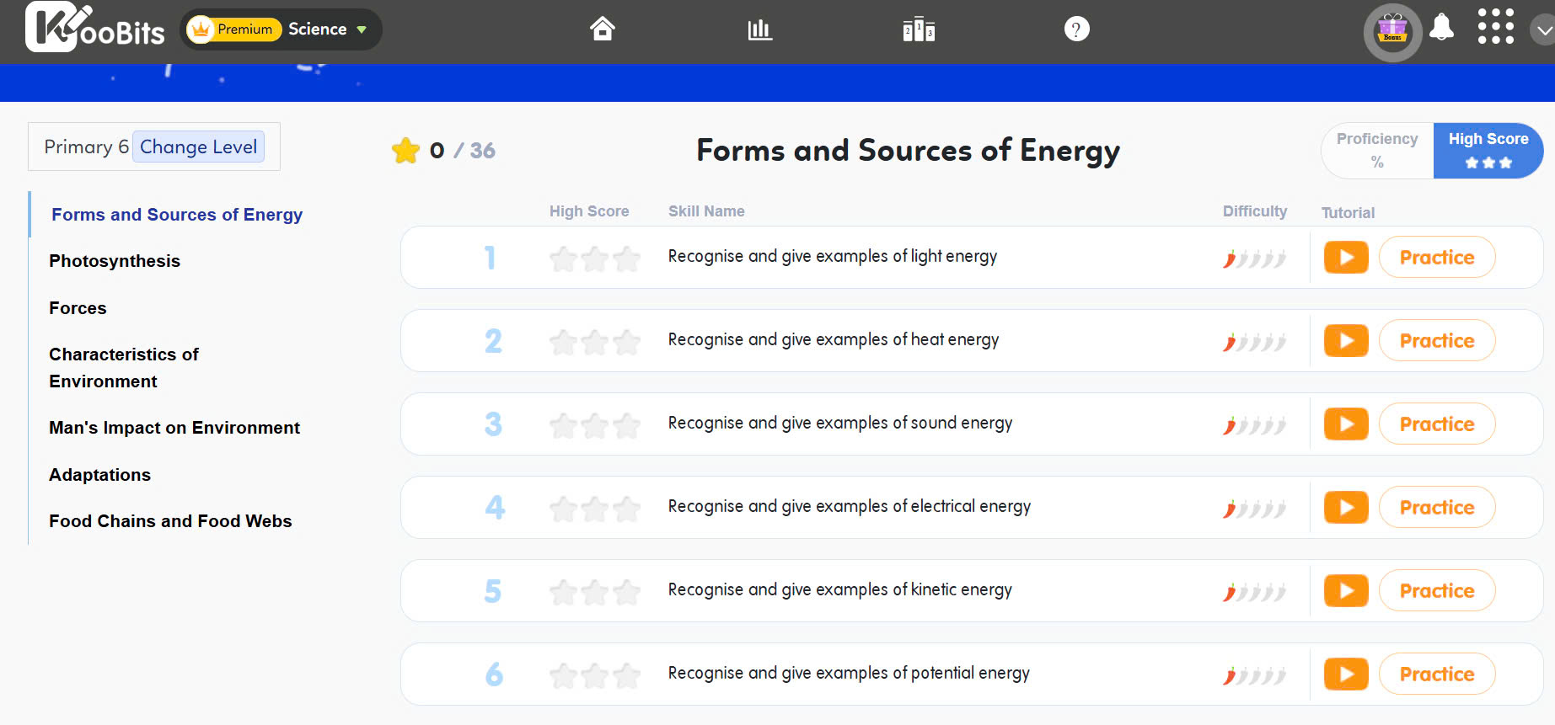The width and height of the screenshot is (1555, 725).
Task: Open the leaderboard podium icon
Action: [x=918, y=29]
